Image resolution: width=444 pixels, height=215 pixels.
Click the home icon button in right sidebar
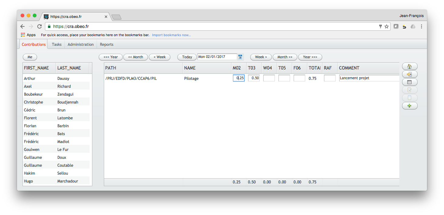[410, 66]
